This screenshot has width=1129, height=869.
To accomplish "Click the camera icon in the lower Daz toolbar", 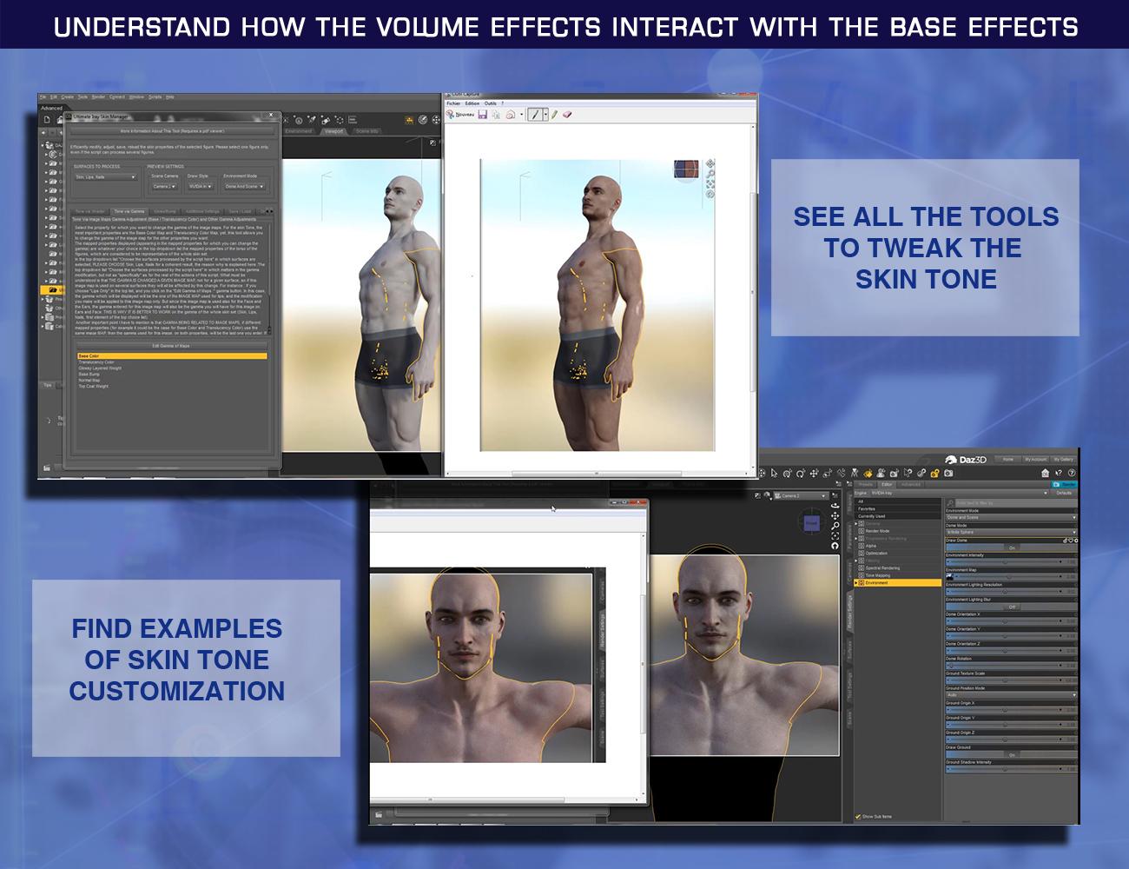I will click(948, 474).
